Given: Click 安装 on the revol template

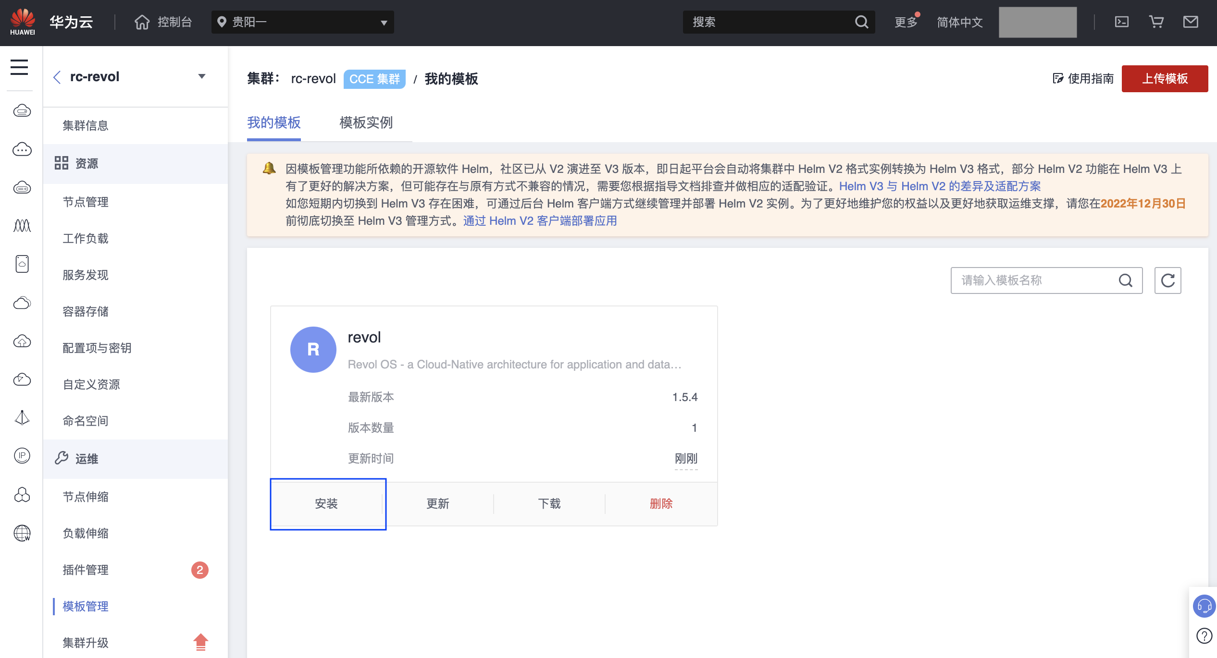Looking at the screenshot, I should point(327,504).
